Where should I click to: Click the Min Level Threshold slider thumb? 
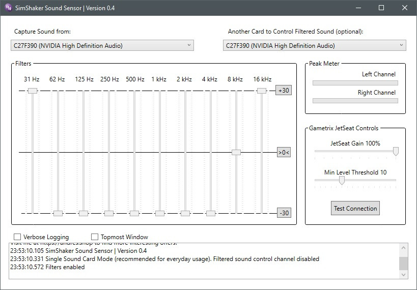342,180
